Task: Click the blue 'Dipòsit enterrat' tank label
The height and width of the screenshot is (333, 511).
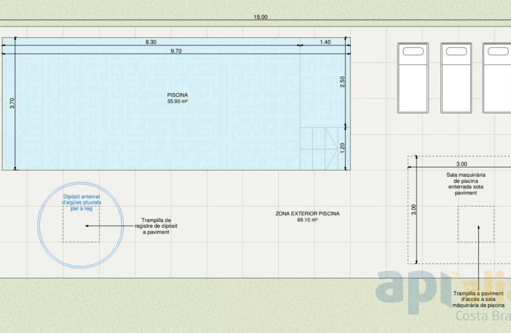Action: [x=82, y=202]
